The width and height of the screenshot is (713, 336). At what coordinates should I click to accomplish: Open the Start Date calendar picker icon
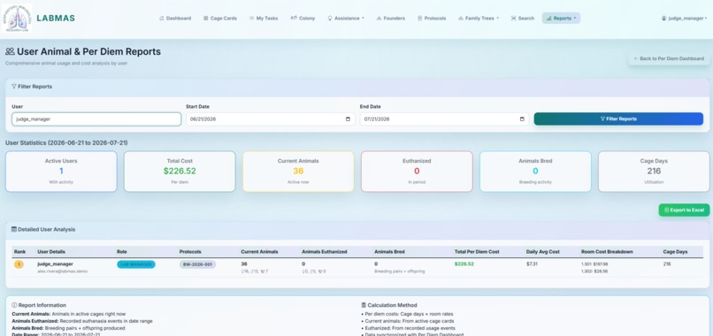[x=348, y=119]
